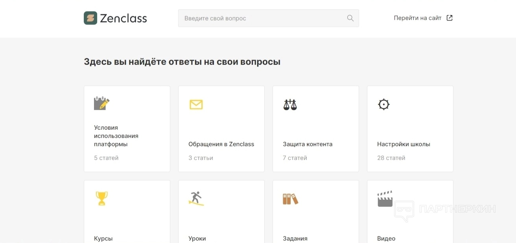Viewport: 516px width, 243px height.
Task: Click the '7 статей' count
Action: (295, 158)
